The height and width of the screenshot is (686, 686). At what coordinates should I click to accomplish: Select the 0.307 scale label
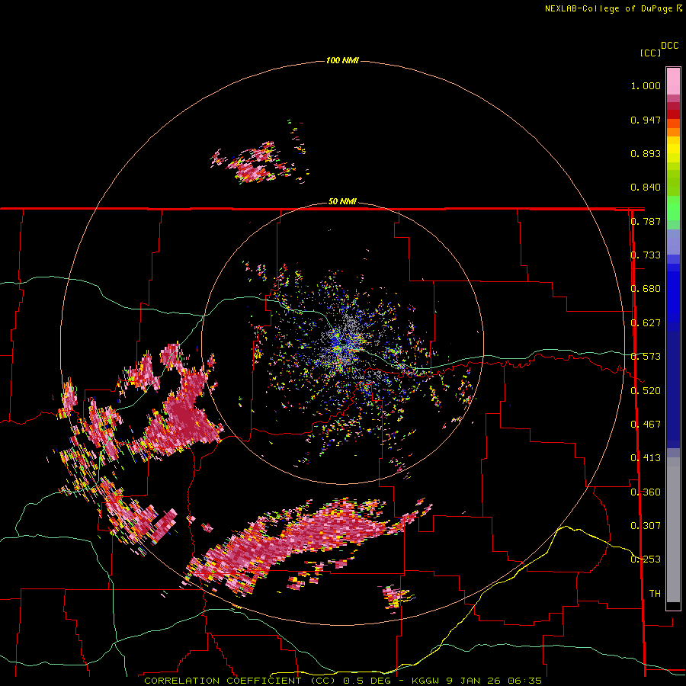click(x=646, y=525)
